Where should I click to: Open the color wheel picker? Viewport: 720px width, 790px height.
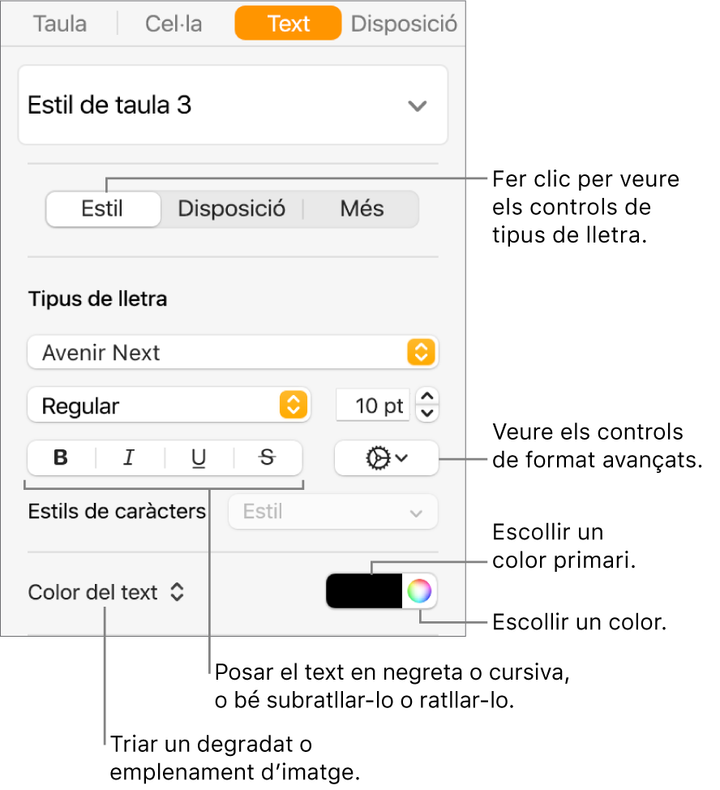419,591
